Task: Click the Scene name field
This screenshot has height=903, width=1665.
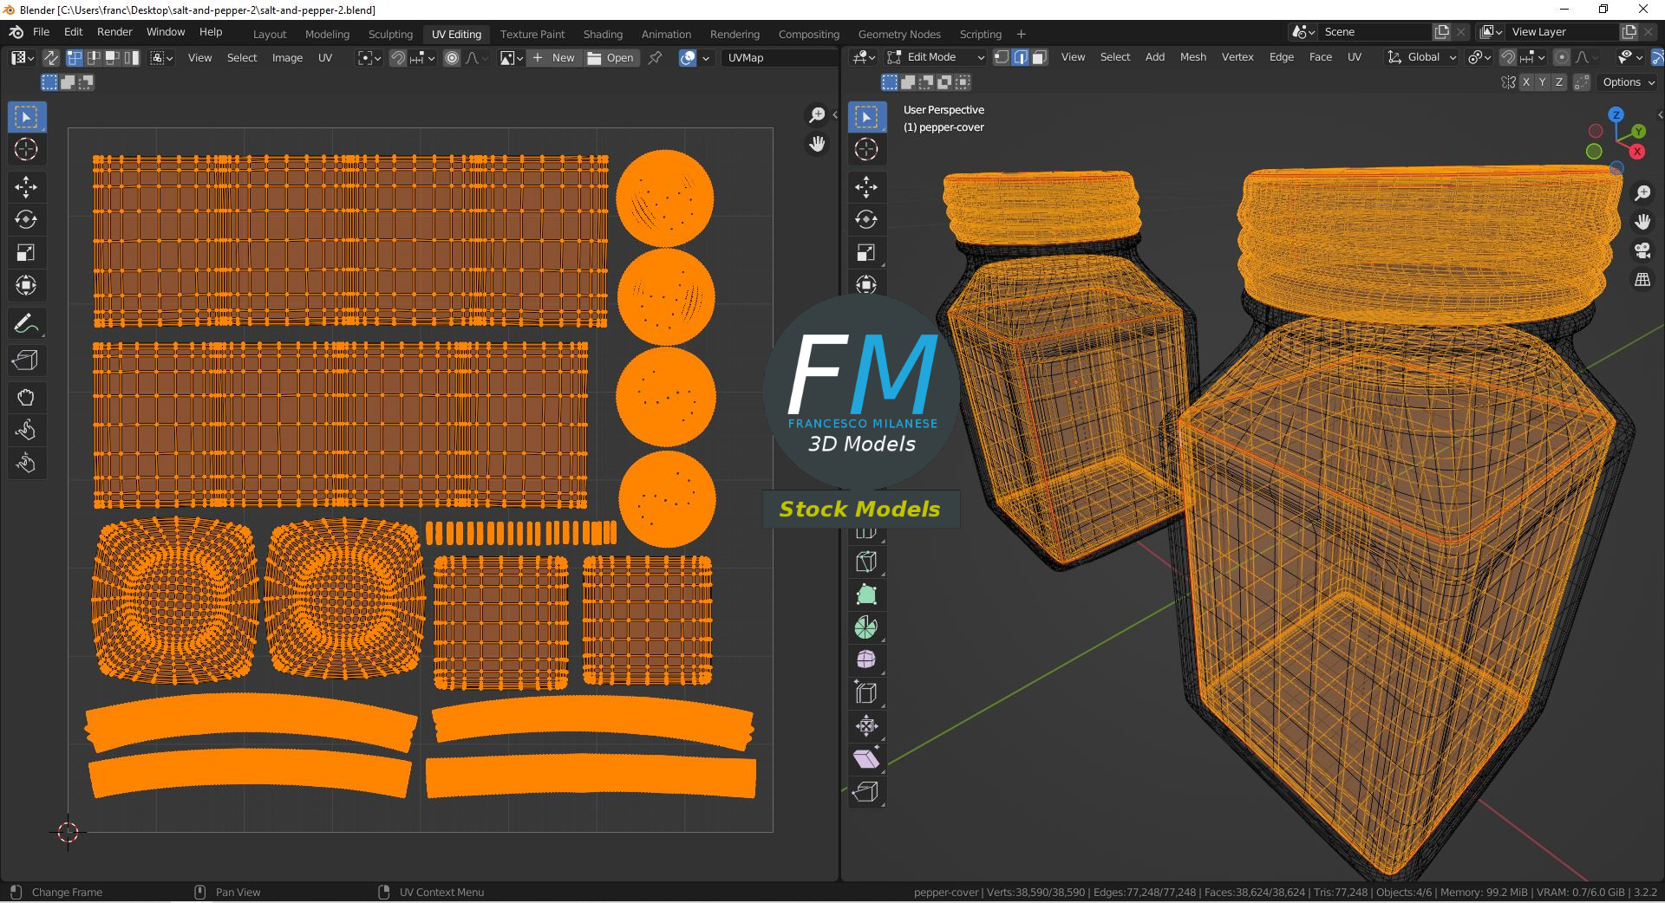Action: click(1376, 32)
